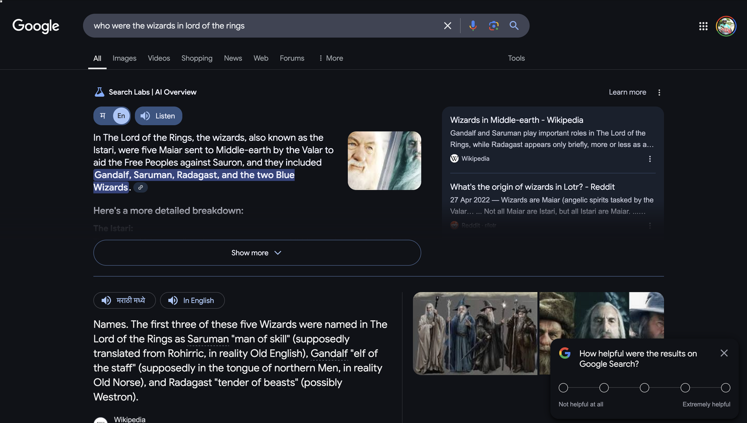The image size is (747, 423).
Task: Open Gandalf and Saruman overview thumbnail
Action: 385,161
